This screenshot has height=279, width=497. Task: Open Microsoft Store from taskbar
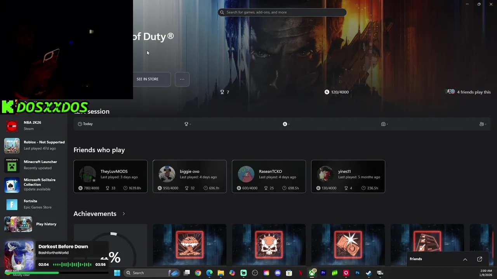289,273
